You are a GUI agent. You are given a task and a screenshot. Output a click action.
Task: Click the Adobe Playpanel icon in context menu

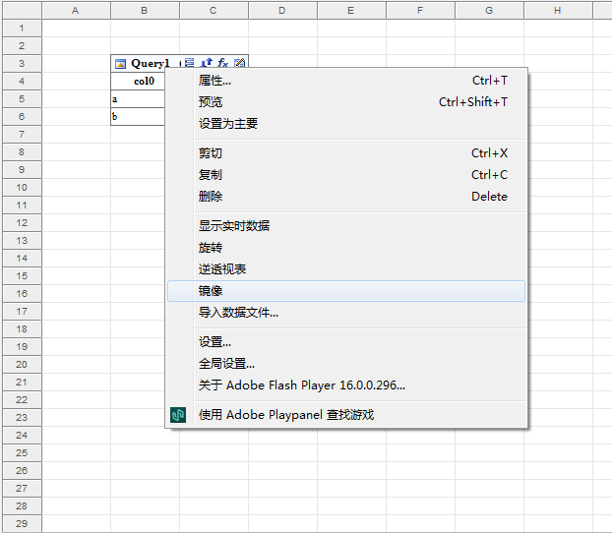tap(178, 415)
